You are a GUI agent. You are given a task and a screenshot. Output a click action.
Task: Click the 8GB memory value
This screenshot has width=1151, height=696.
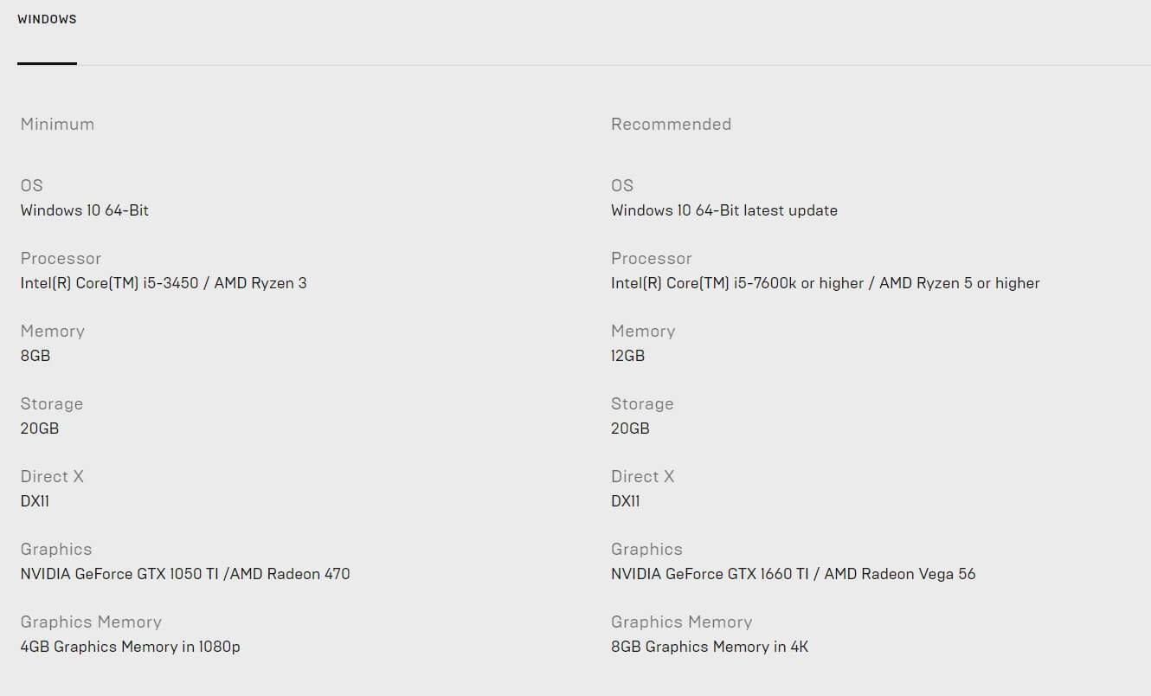coord(35,356)
